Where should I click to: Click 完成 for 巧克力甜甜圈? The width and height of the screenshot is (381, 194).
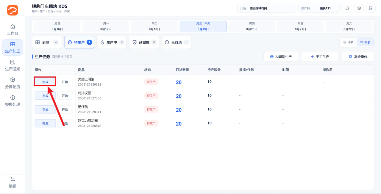(x=45, y=123)
